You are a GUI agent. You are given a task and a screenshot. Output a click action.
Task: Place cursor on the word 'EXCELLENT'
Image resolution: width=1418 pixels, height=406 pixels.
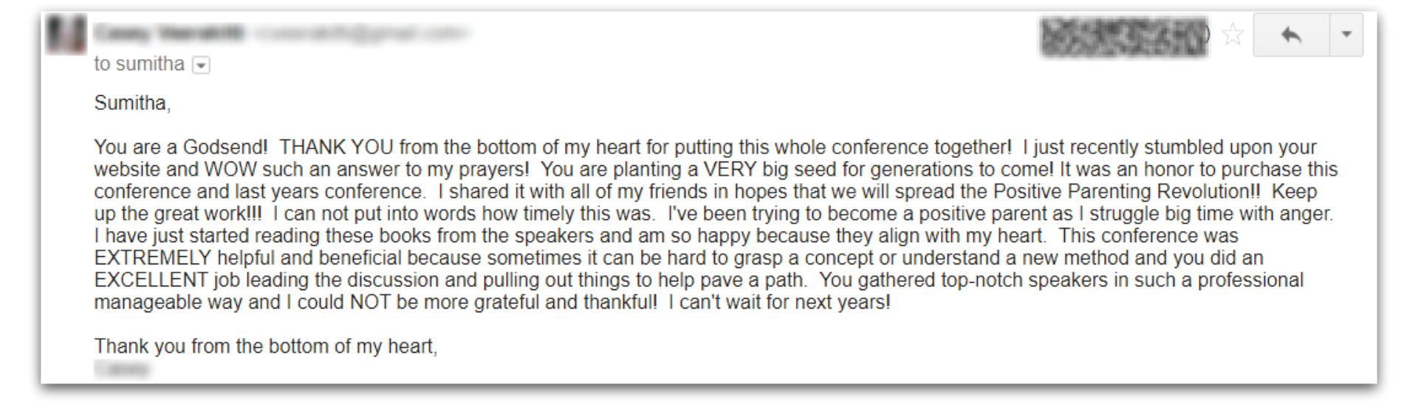pos(151,280)
